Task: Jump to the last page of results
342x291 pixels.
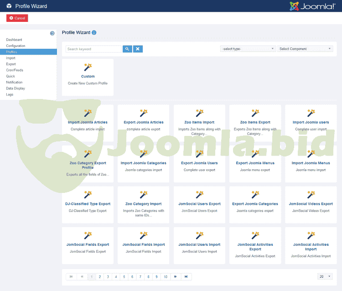Action: pyautogui.click(x=186, y=276)
